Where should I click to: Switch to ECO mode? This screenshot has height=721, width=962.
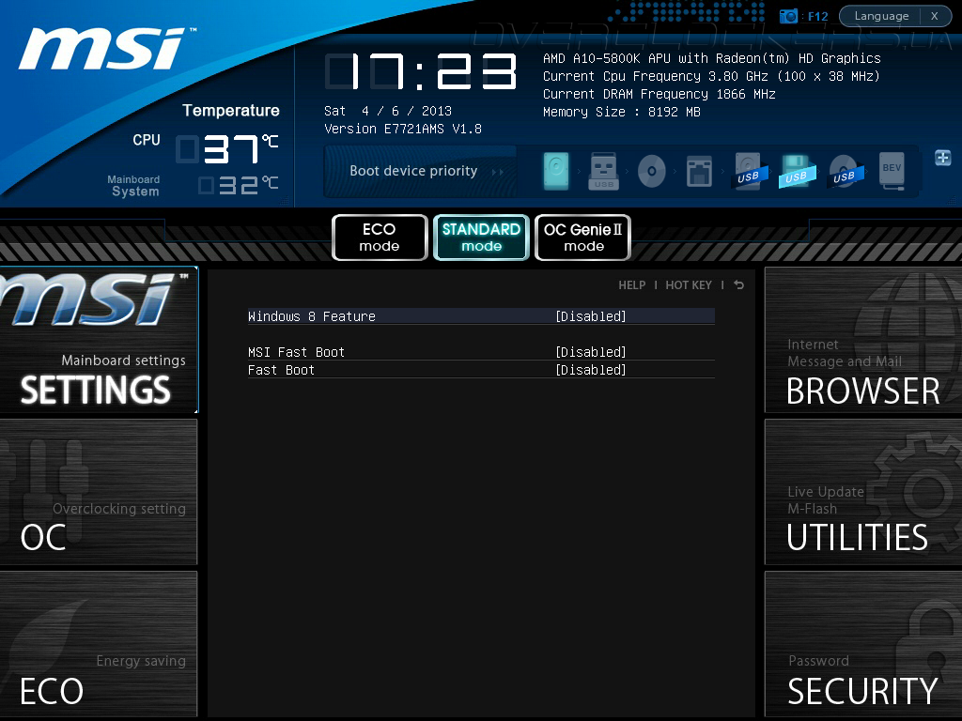click(380, 238)
